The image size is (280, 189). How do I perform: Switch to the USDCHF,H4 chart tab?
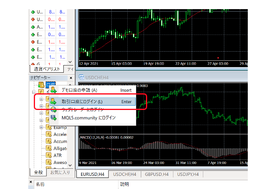click(x=124, y=174)
